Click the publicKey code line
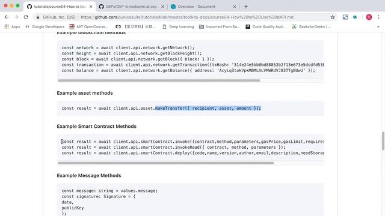 coord(73,208)
